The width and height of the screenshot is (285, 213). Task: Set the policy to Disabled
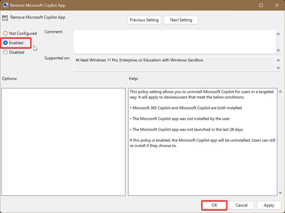5,52
